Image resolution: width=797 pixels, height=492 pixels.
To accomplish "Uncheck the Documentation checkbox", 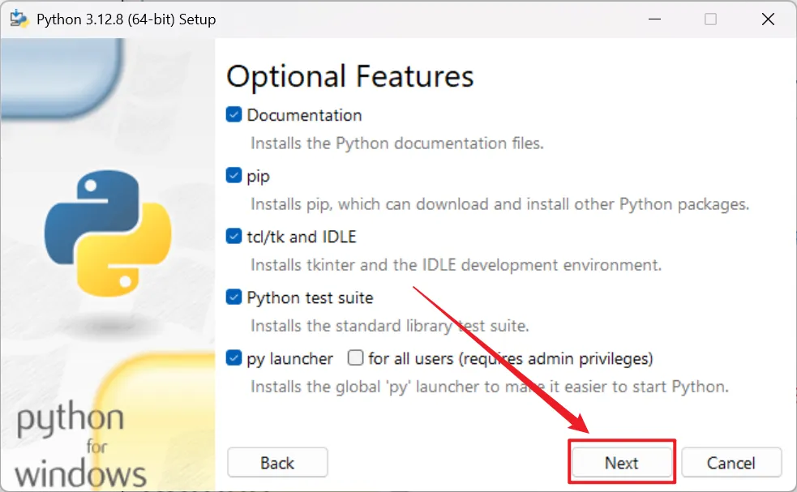I will 234,115.
